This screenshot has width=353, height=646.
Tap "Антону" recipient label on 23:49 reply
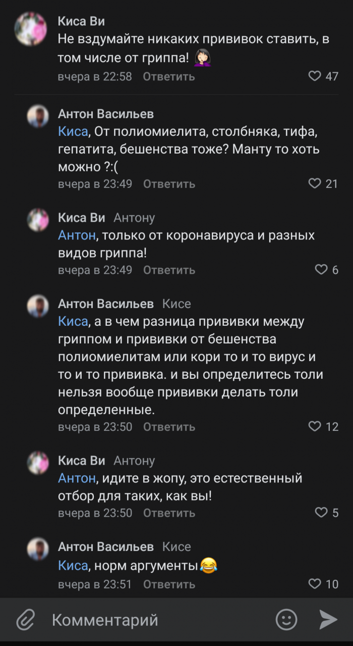(x=134, y=218)
